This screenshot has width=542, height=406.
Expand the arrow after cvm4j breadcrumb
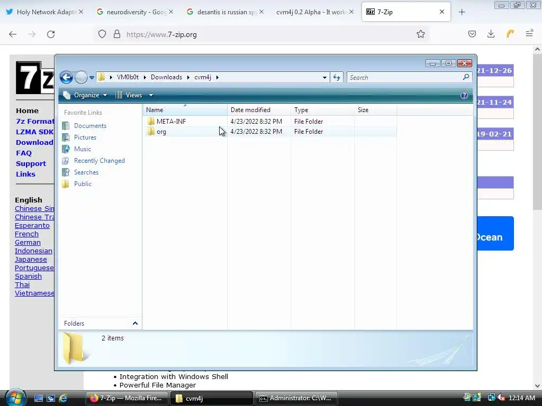(x=218, y=77)
